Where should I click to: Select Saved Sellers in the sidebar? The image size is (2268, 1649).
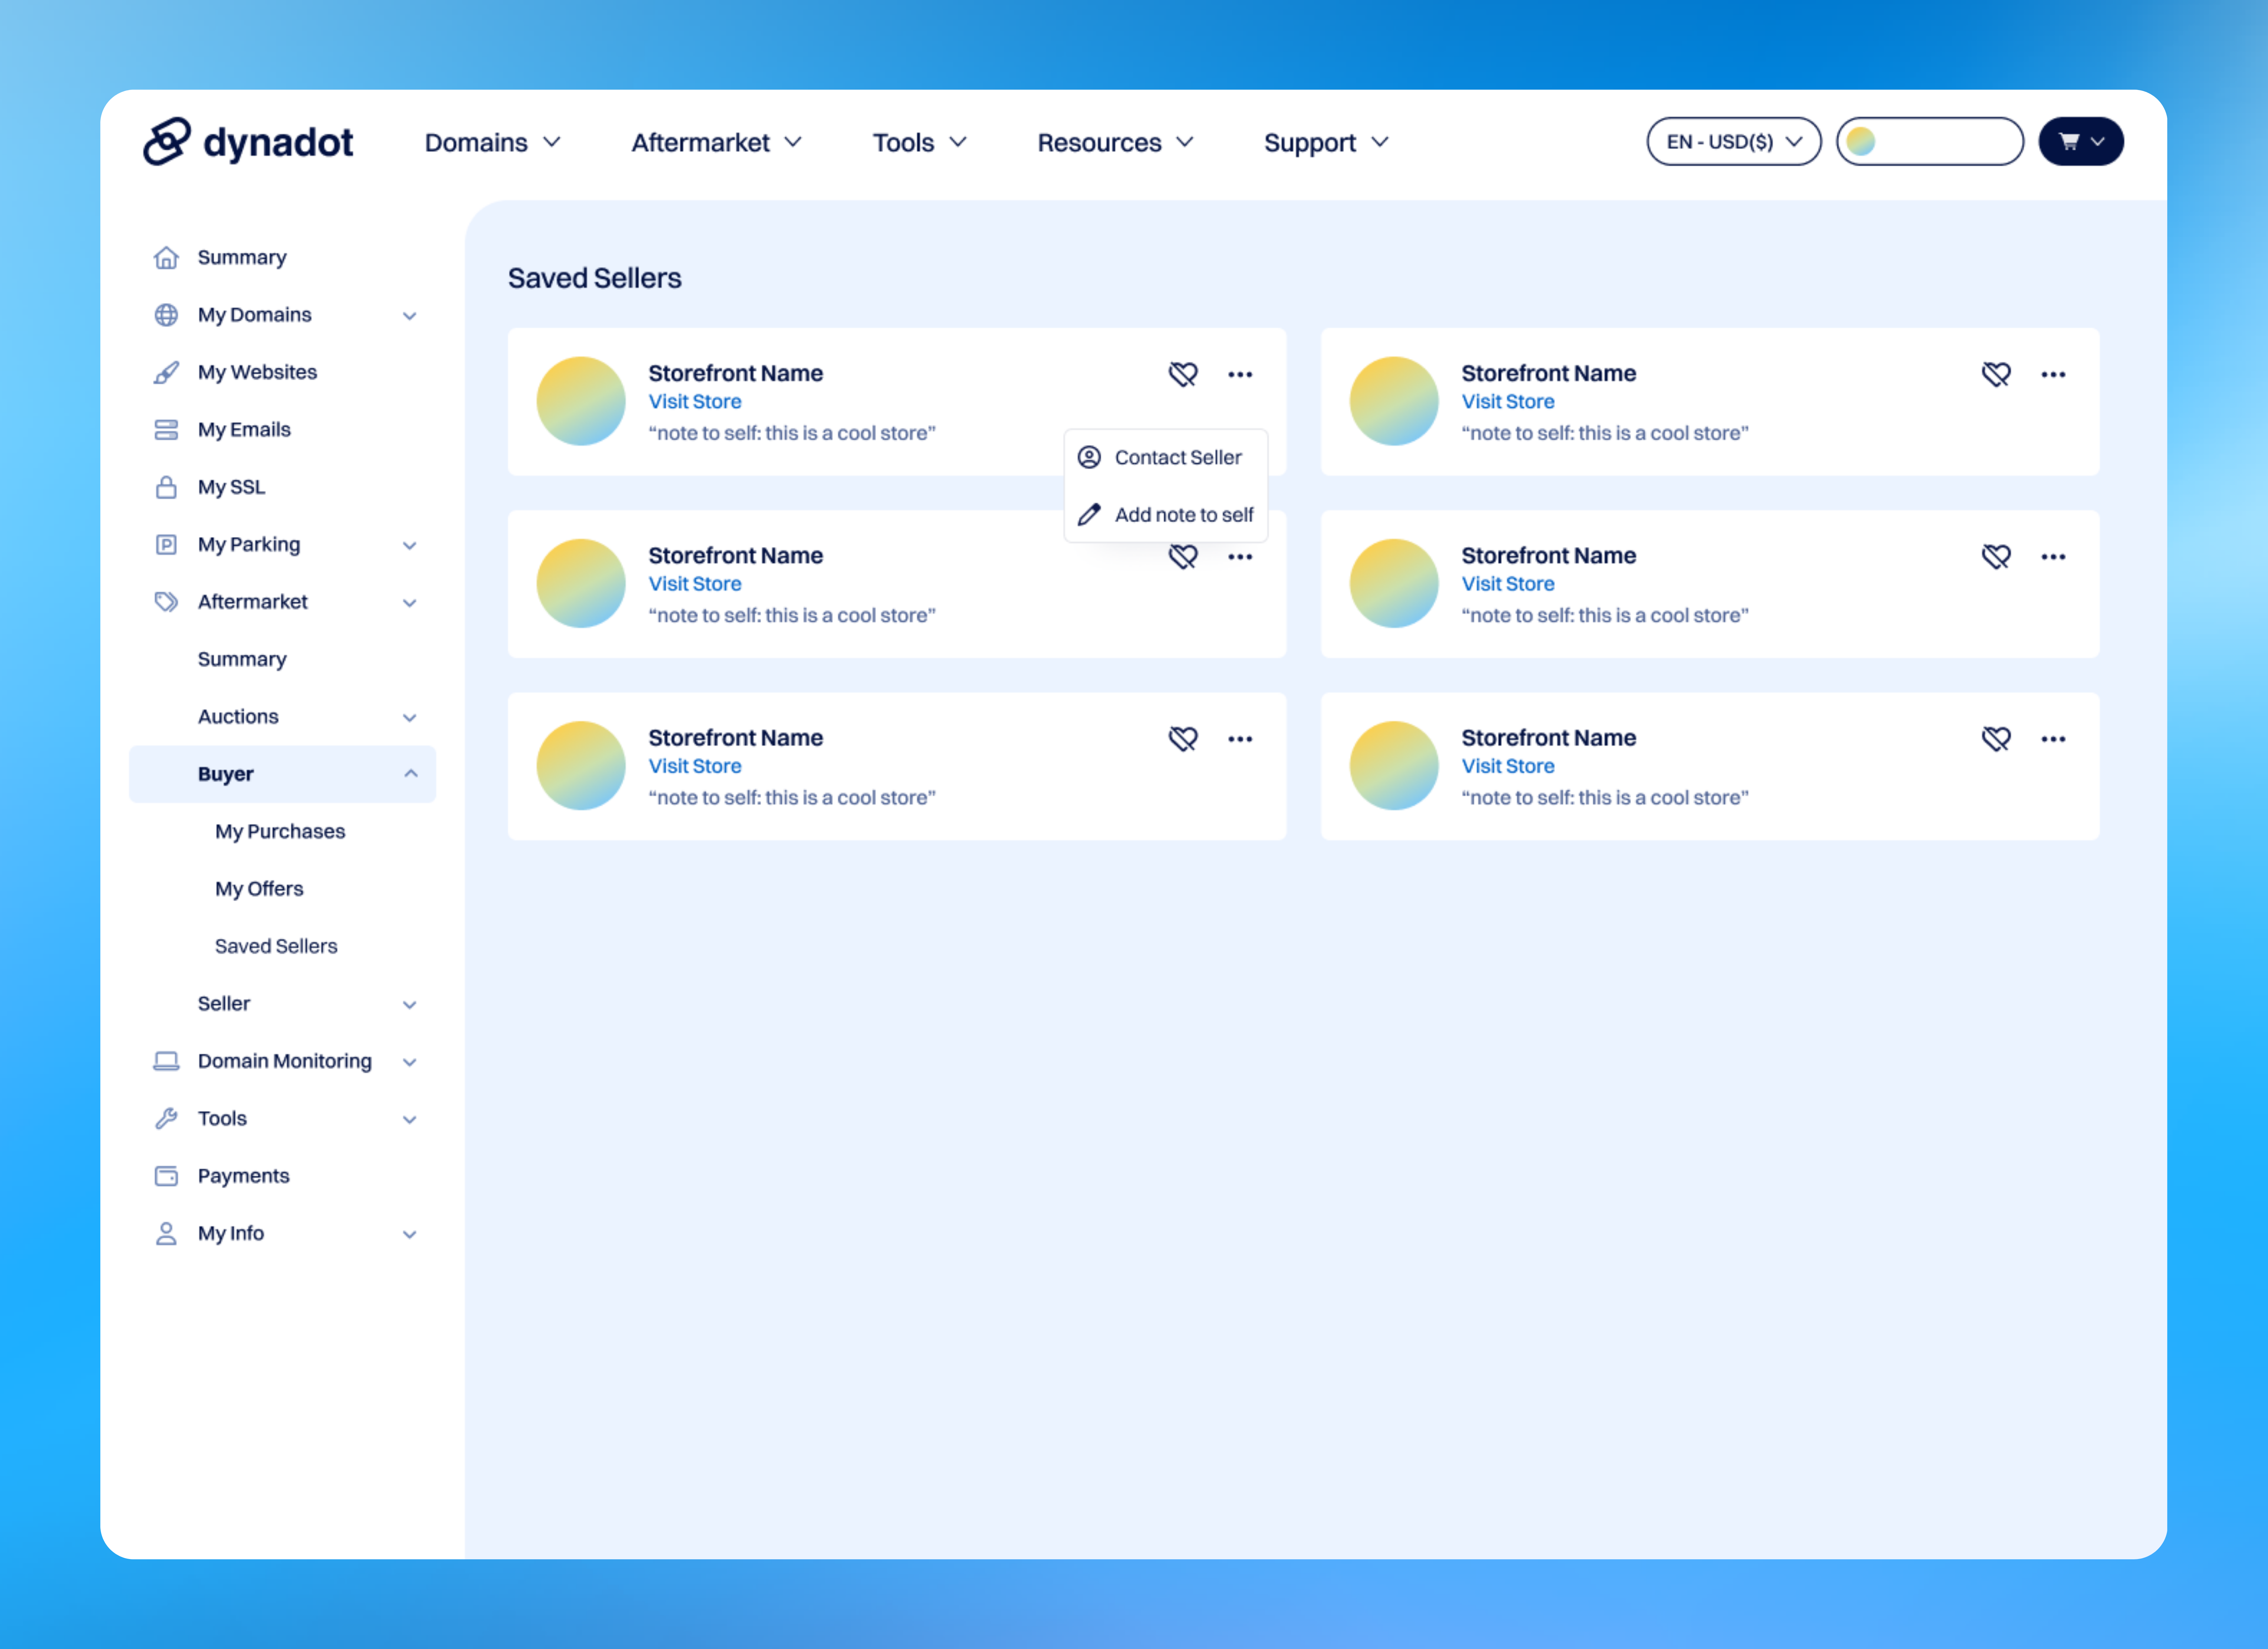click(276, 946)
